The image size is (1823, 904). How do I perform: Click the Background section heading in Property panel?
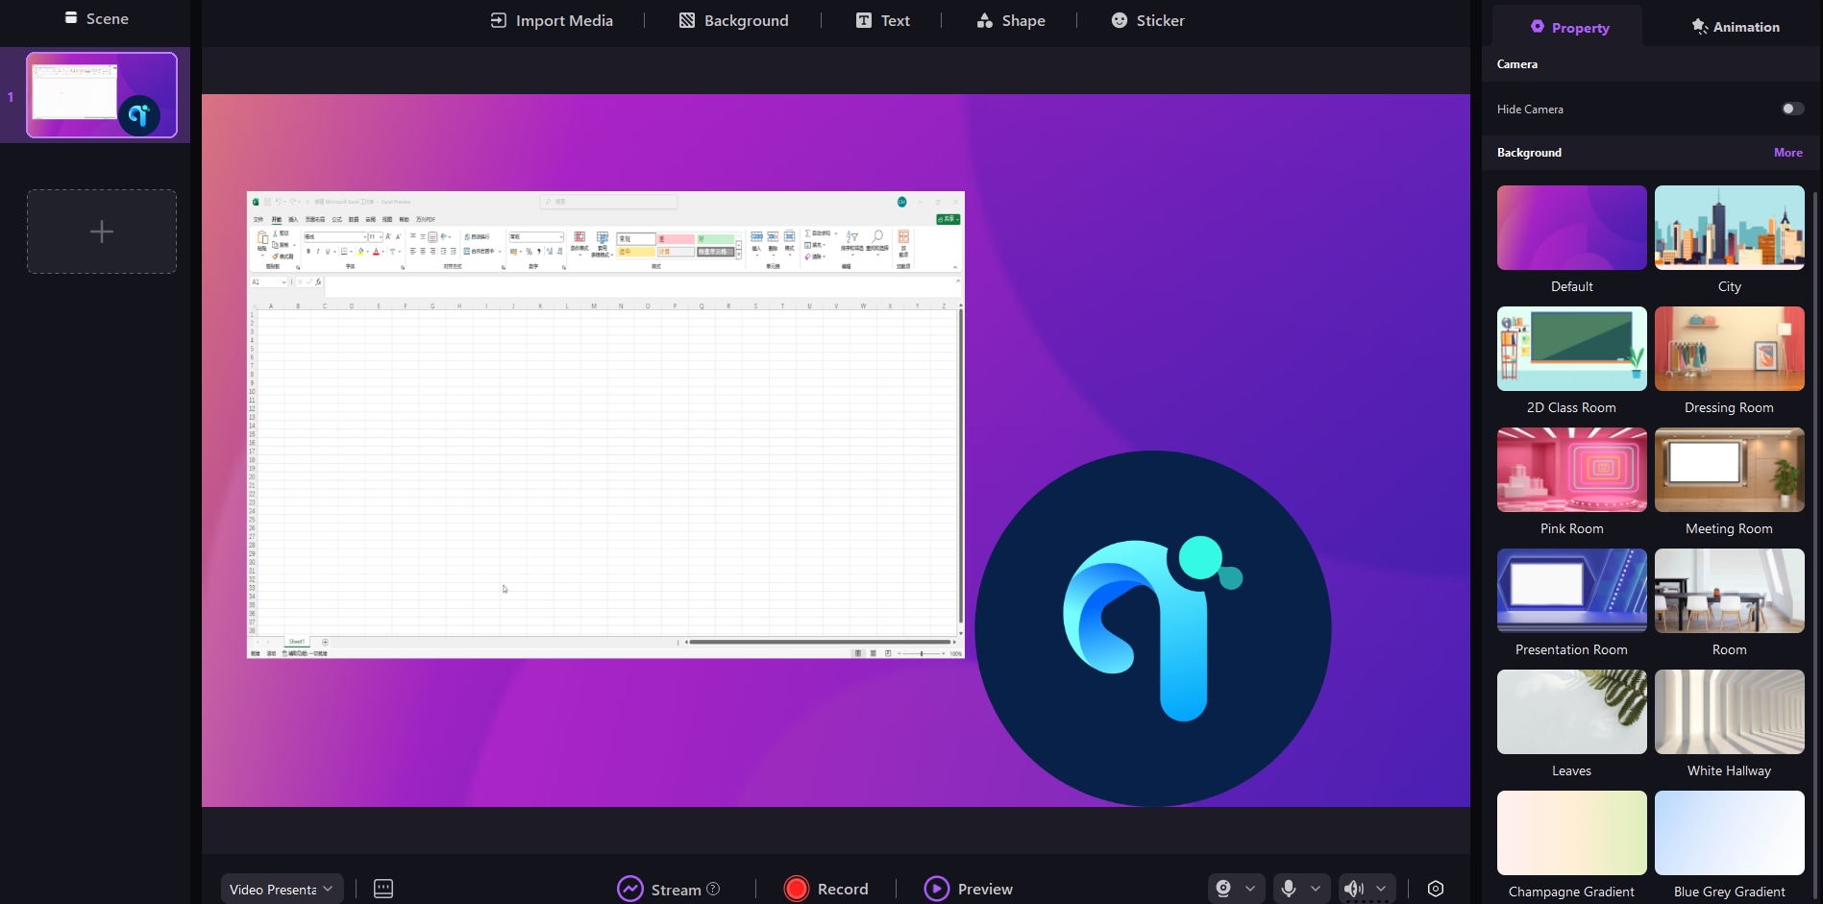tap(1529, 153)
